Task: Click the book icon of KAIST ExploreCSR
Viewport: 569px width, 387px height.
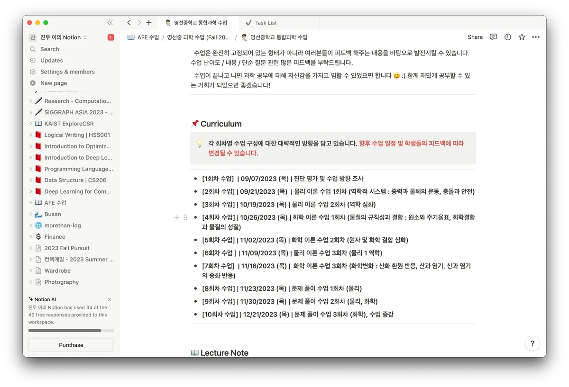Action: coord(38,124)
